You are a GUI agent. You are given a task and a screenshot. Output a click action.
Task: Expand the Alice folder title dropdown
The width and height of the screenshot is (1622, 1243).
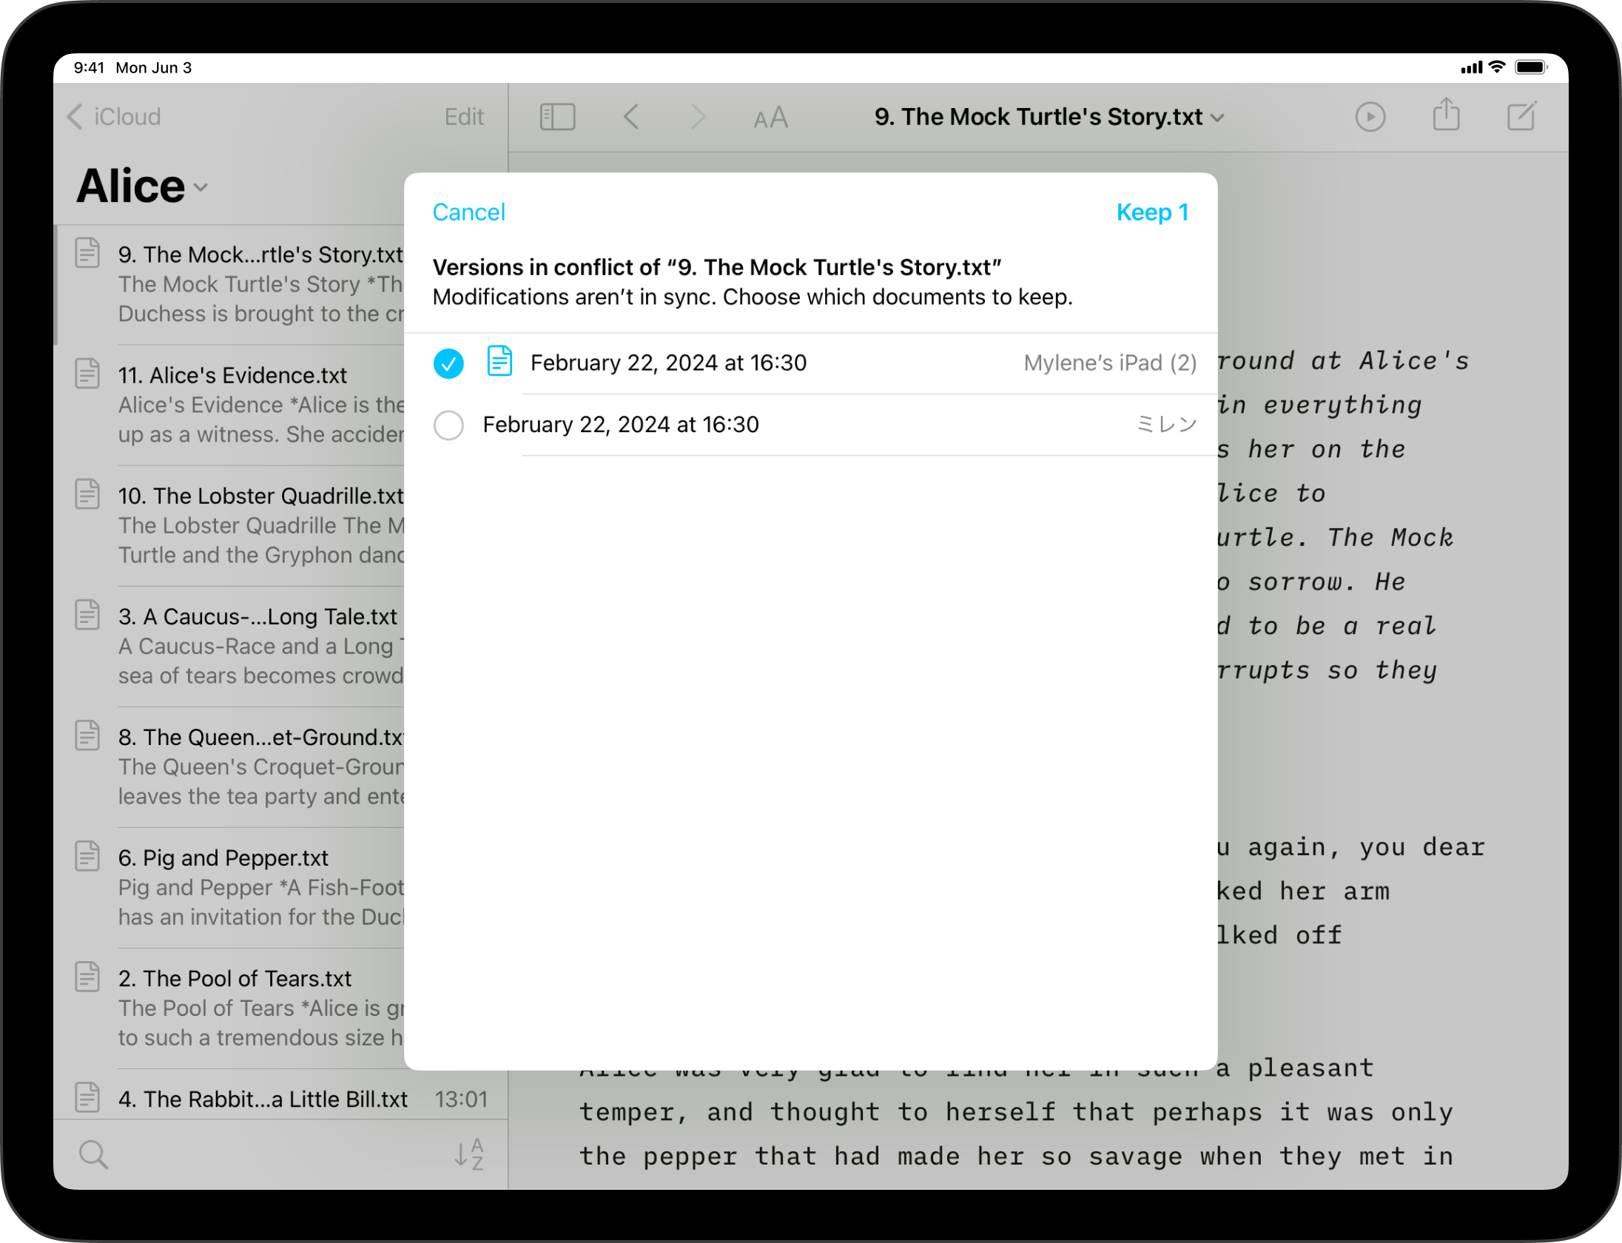(x=201, y=188)
